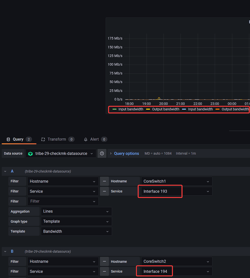Screen dimensions: 250x278
Task: Click the Query options link
Action: coord(126,153)
